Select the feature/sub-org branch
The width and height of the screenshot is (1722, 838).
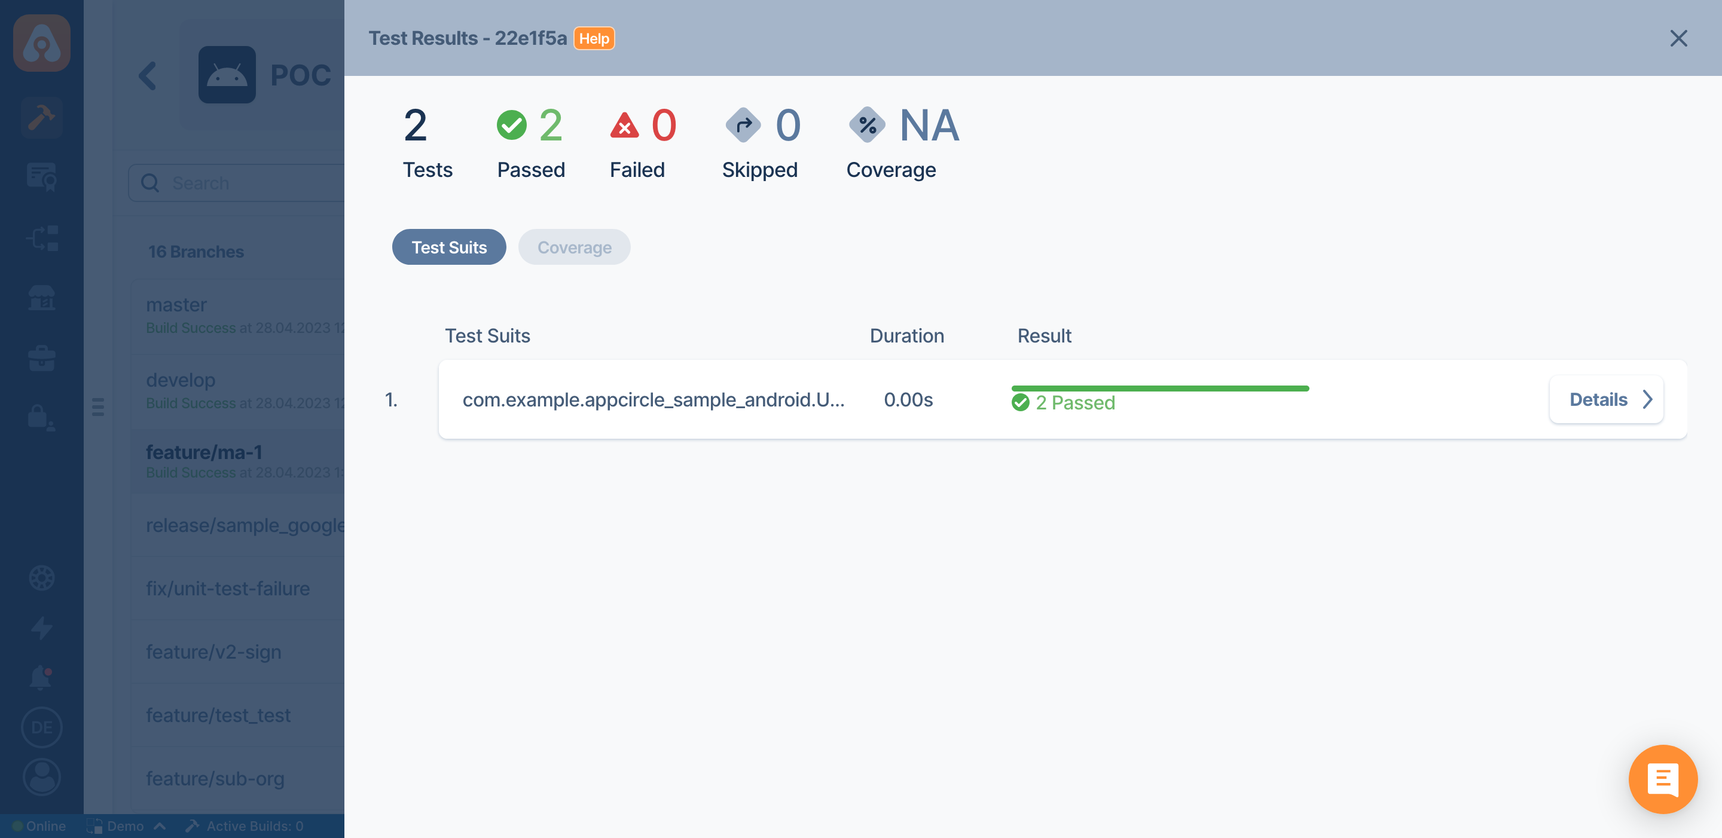coord(239,779)
